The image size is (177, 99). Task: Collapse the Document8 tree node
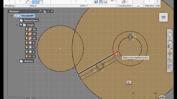pyautogui.click(x=11, y=16)
